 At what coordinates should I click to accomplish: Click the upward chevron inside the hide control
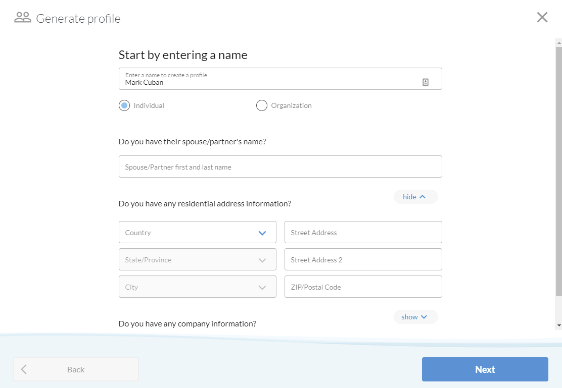pyautogui.click(x=423, y=197)
